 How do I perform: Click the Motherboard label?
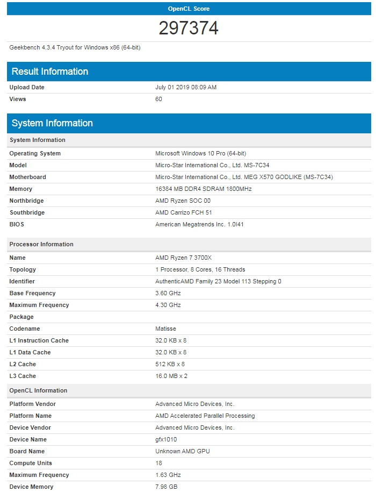coord(27,177)
